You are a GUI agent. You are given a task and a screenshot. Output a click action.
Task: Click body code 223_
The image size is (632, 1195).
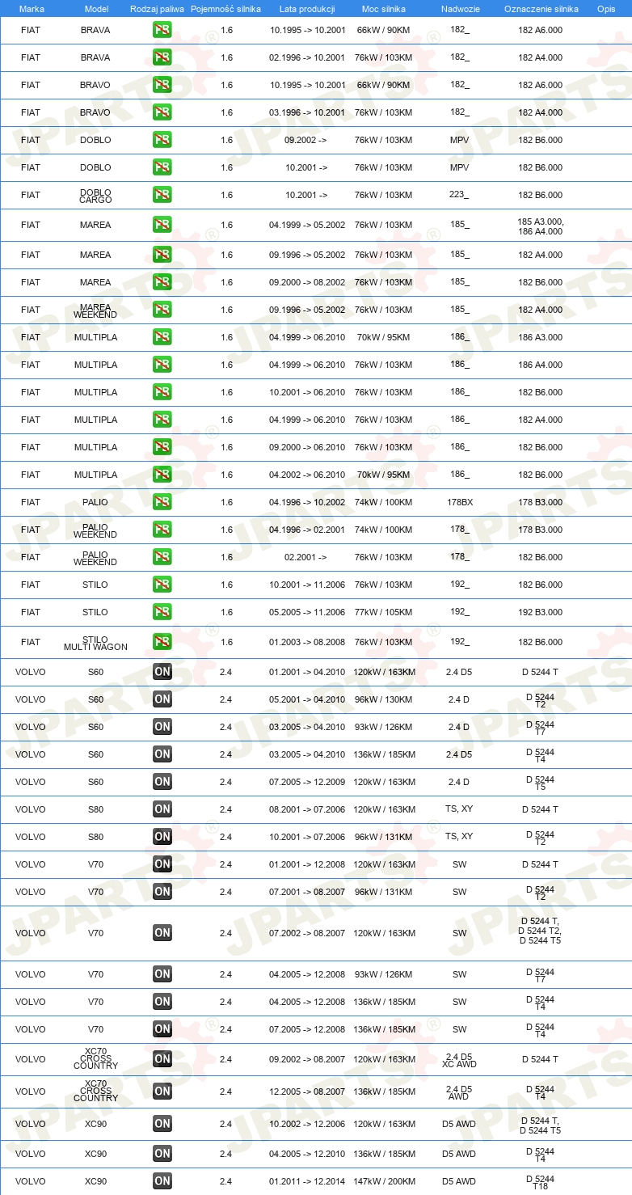pyautogui.click(x=460, y=195)
